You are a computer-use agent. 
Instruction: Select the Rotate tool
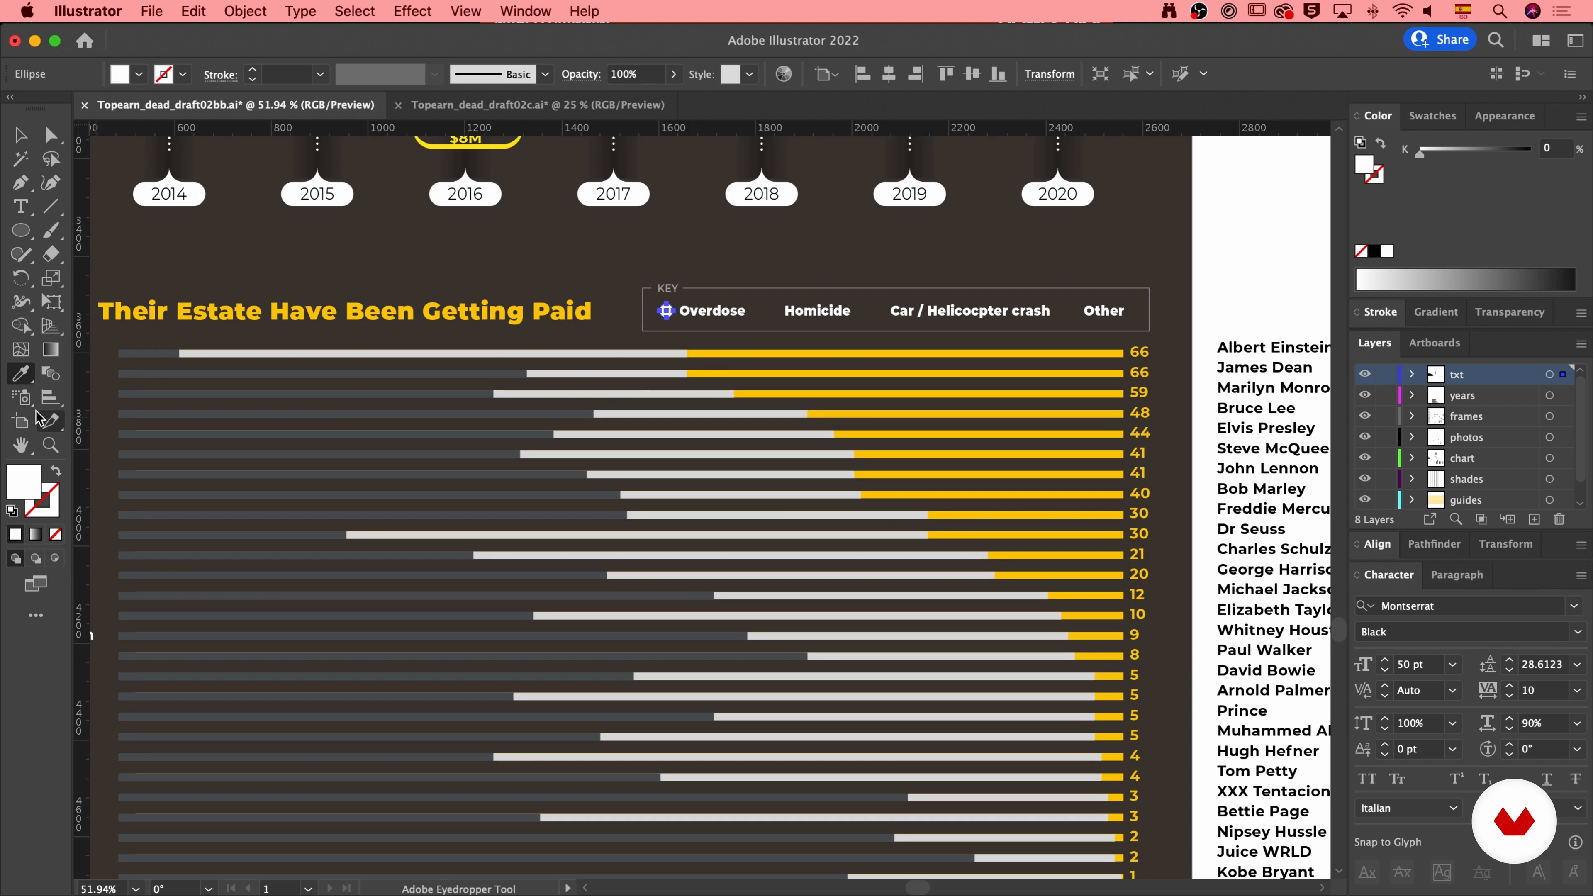20,278
